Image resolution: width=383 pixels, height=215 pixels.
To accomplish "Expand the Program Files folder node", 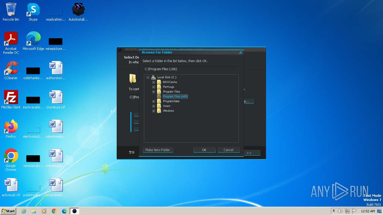I will [153, 92].
